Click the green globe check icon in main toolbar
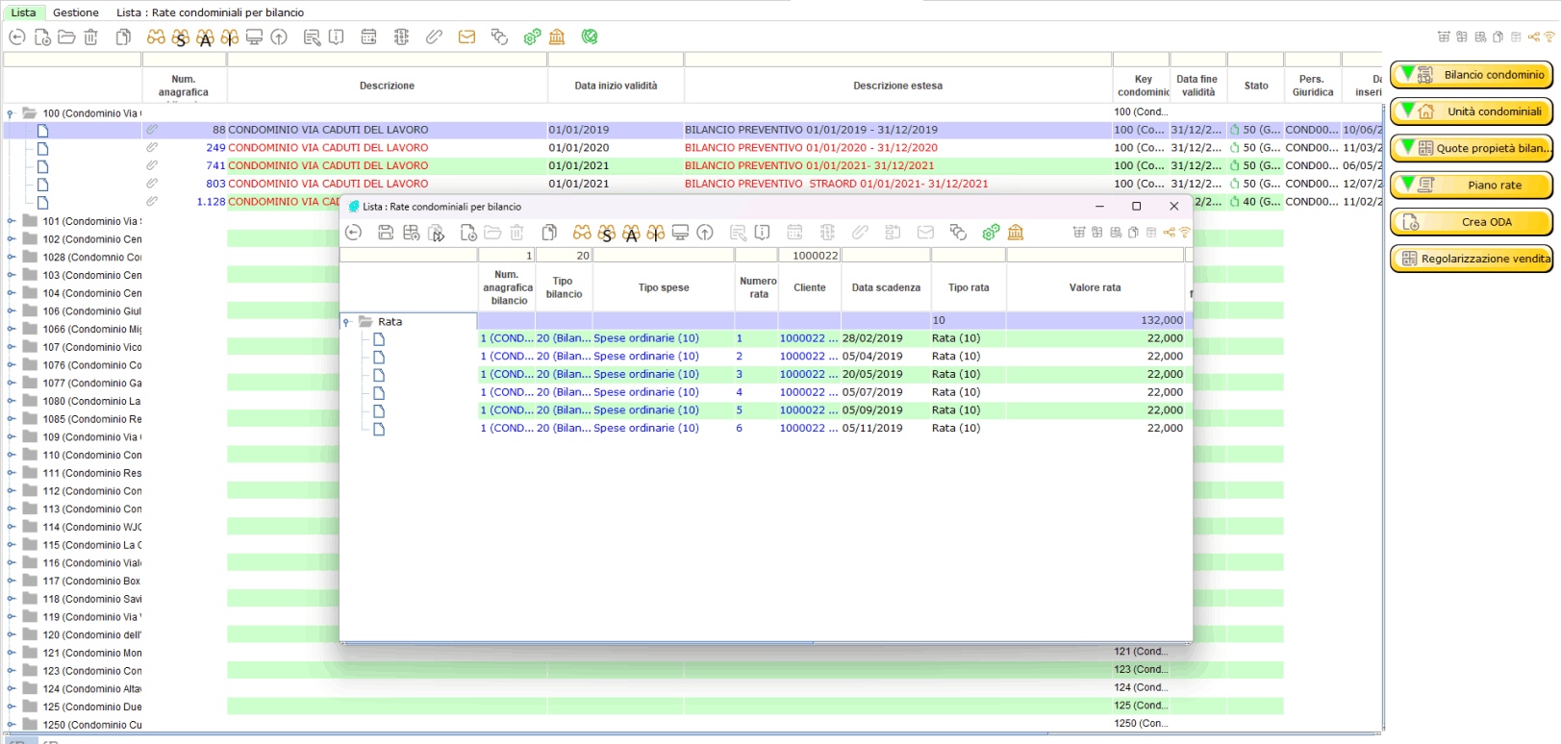 click(x=590, y=37)
